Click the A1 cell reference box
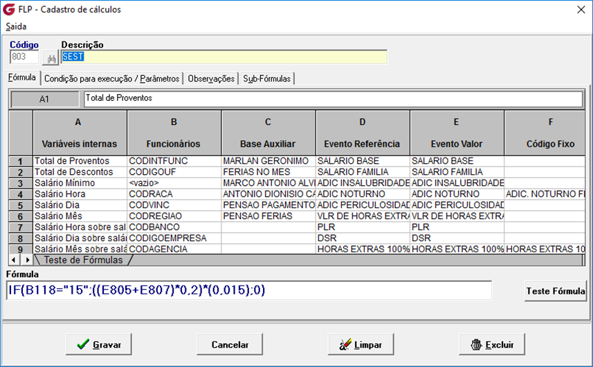This screenshot has height=367, width=593. pos(44,100)
